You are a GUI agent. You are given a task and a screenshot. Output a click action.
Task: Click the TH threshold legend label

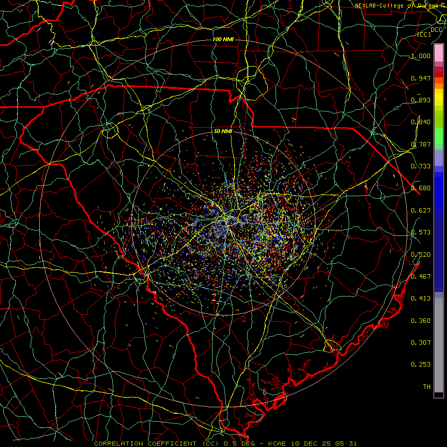tap(427, 387)
